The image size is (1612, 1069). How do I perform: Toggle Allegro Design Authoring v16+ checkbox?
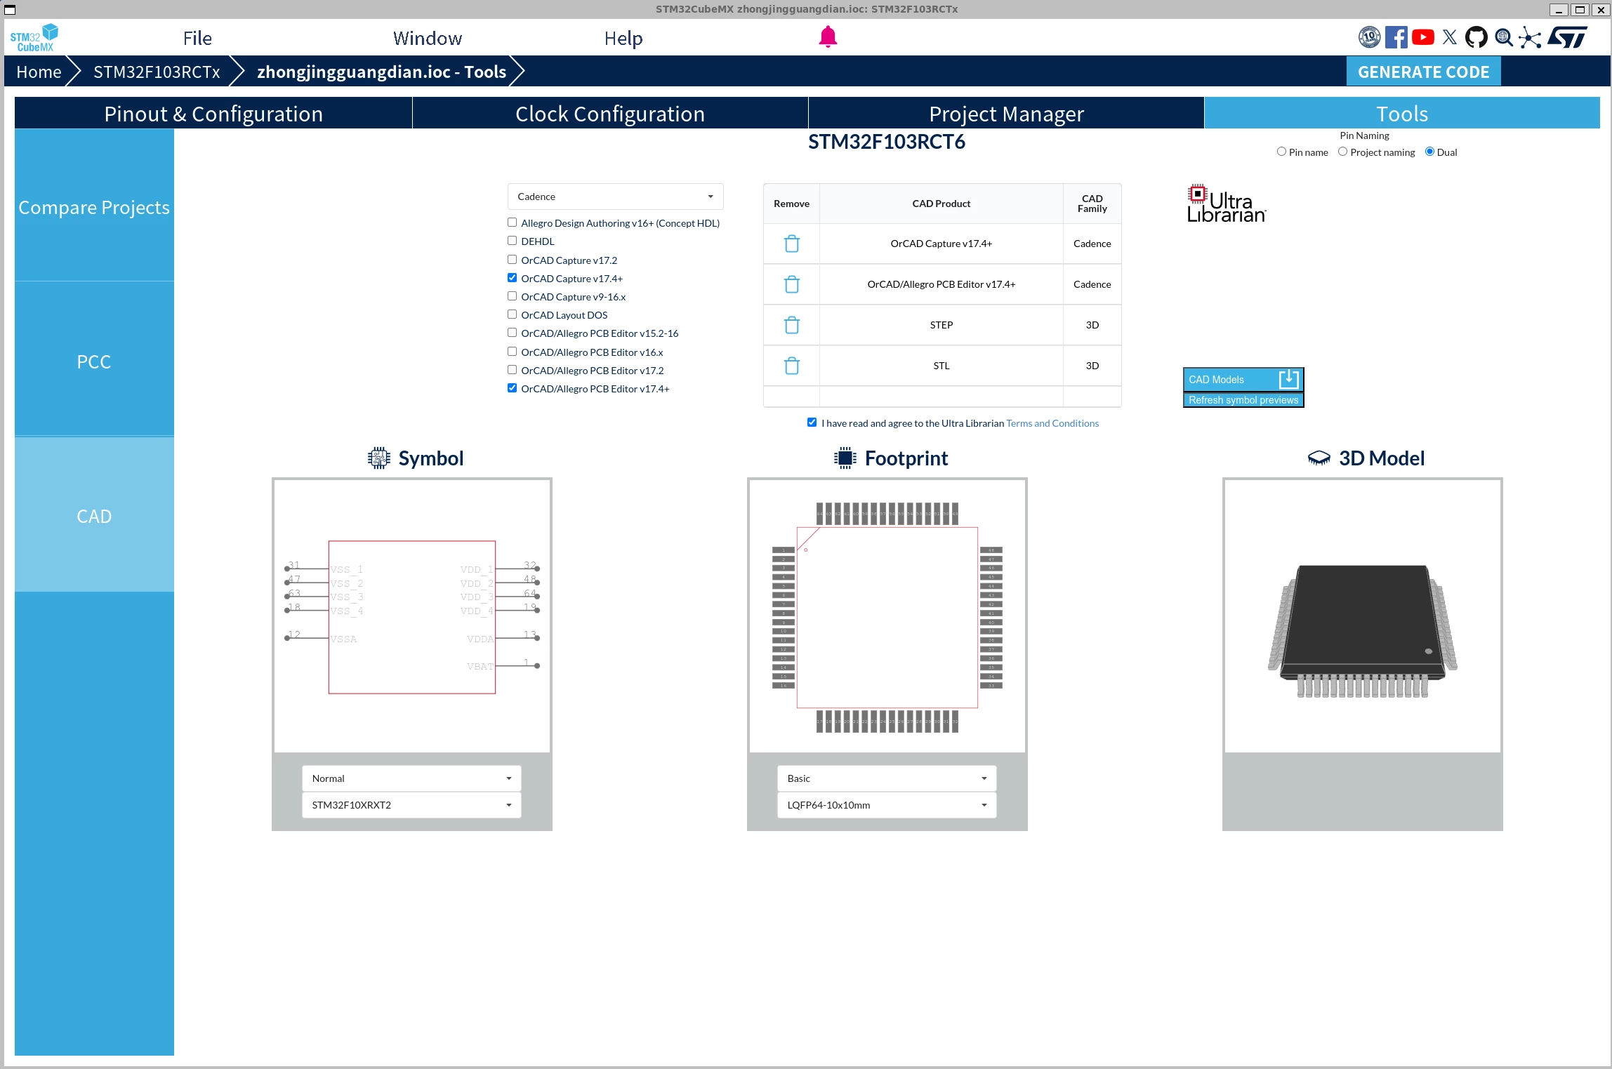point(512,223)
